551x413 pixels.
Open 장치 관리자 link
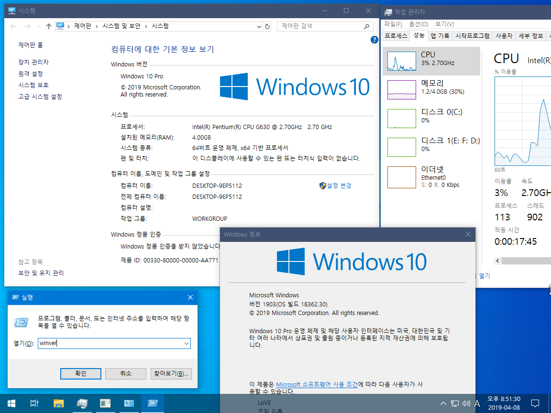point(33,62)
